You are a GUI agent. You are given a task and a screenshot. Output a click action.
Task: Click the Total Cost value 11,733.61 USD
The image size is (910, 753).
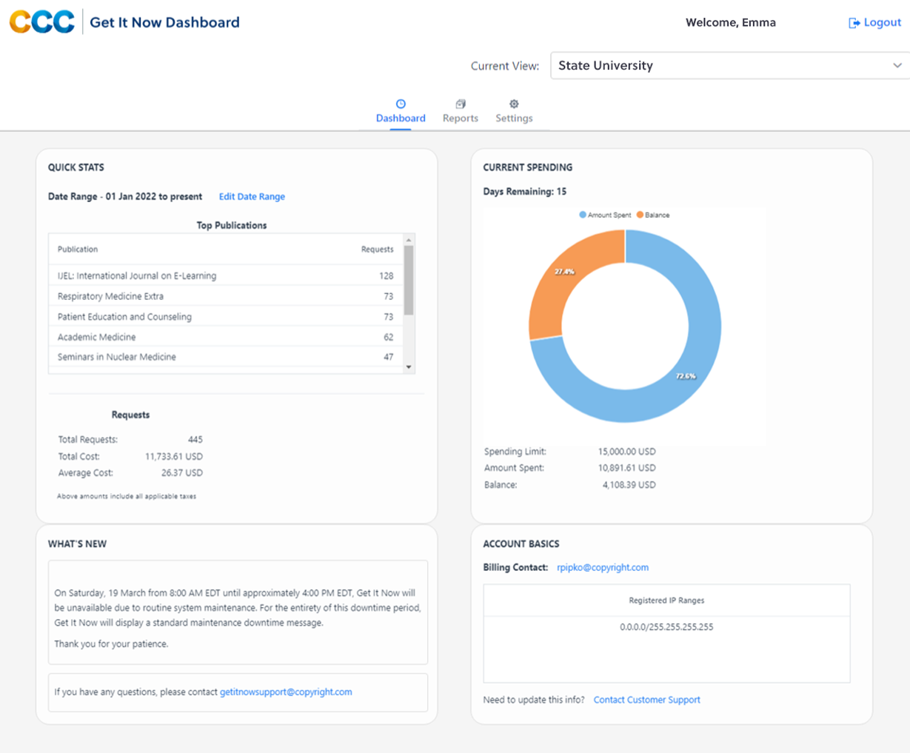click(x=174, y=457)
